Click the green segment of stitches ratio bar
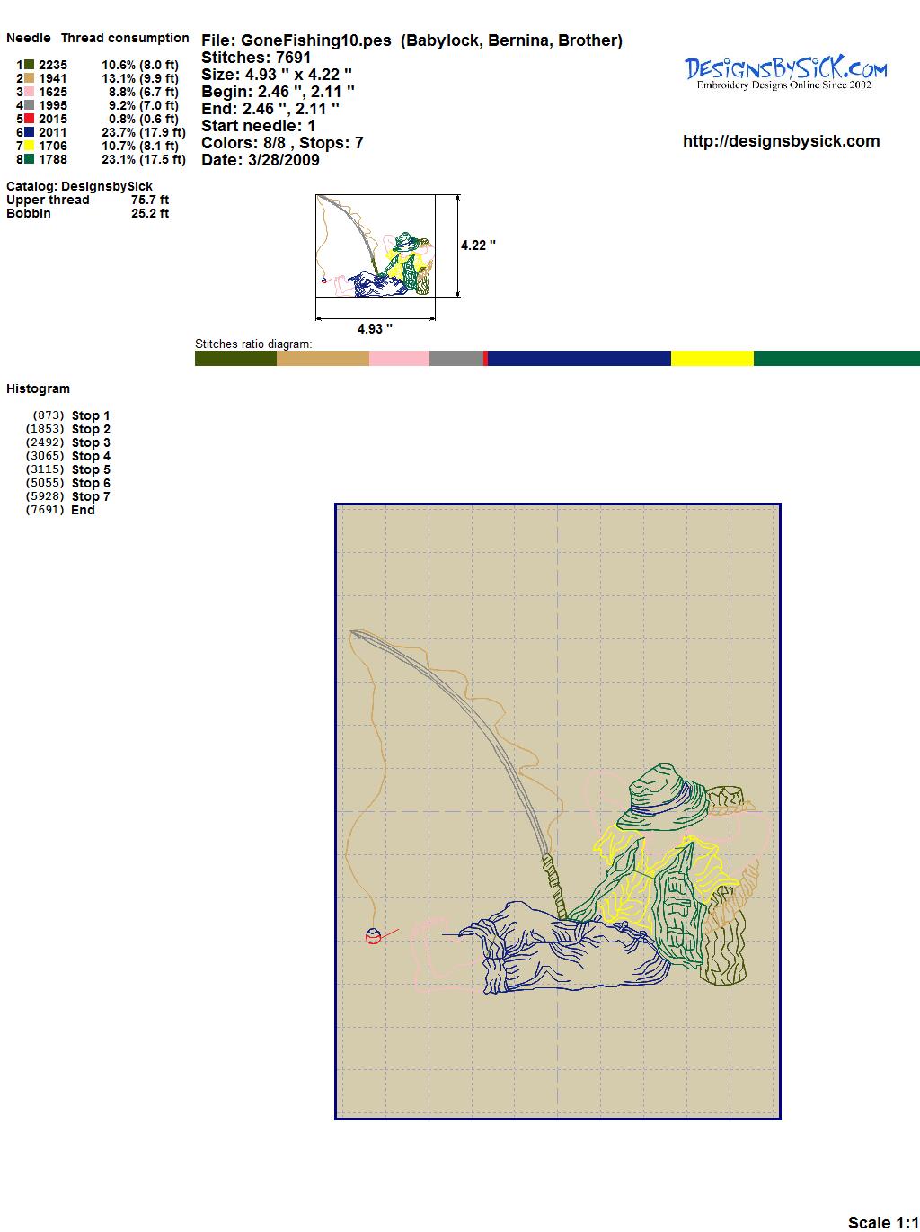This screenshot has width=920, height=1232. coord(836,359)
